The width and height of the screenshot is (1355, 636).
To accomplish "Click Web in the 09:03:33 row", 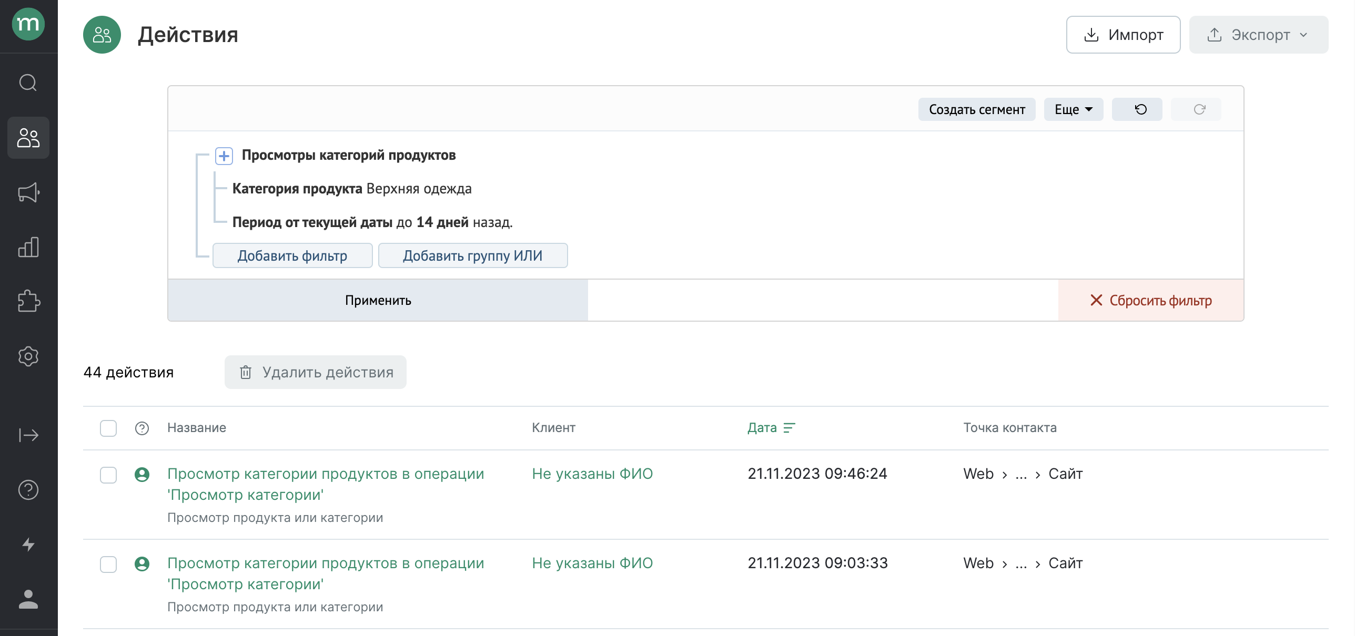I will (978, 563).
